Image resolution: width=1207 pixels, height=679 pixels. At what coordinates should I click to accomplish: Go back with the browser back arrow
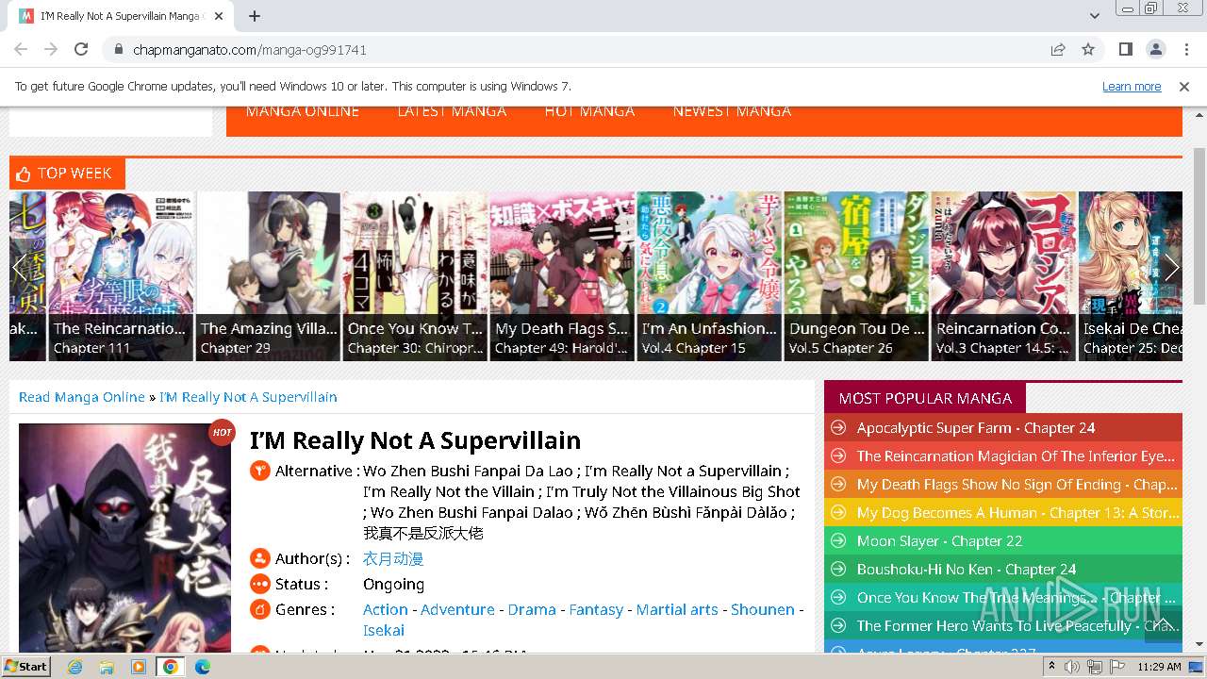click(21, 49)
